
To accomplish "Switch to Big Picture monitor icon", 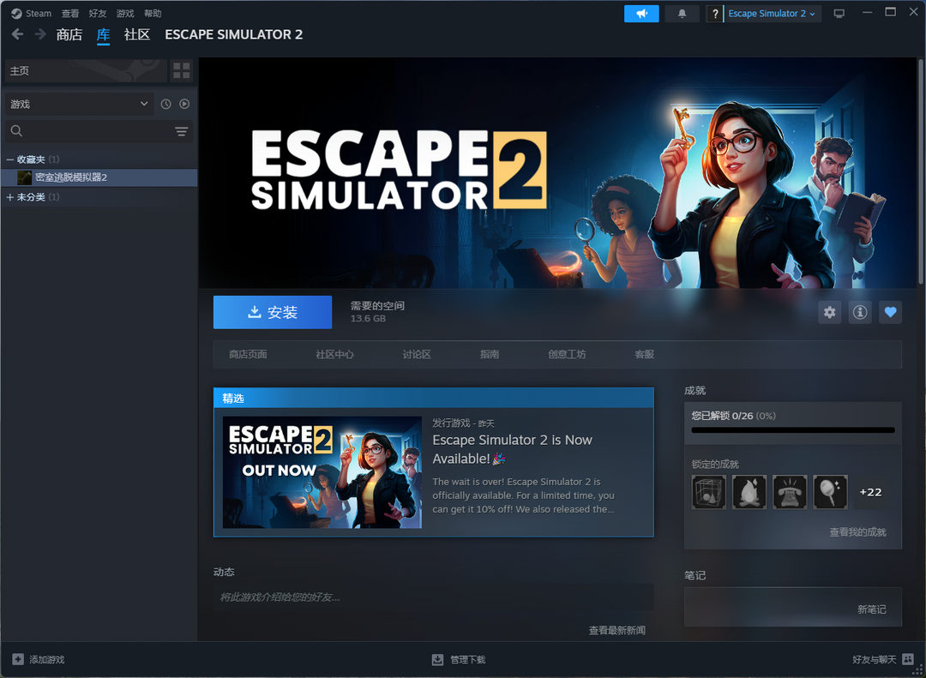I will tap(839, 14).
